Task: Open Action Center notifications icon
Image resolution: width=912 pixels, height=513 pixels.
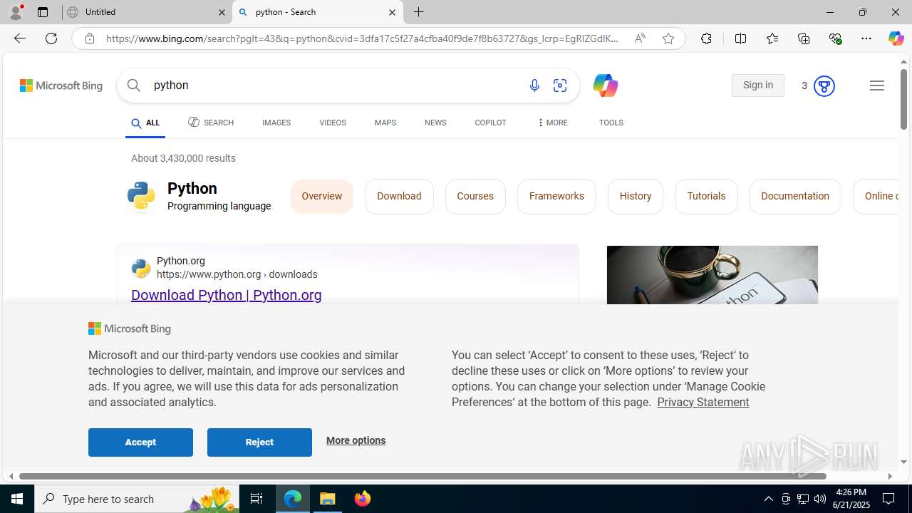Action: (x=889, y=499)
